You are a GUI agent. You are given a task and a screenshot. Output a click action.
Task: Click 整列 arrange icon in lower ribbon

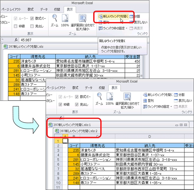[x=145, y=101]
